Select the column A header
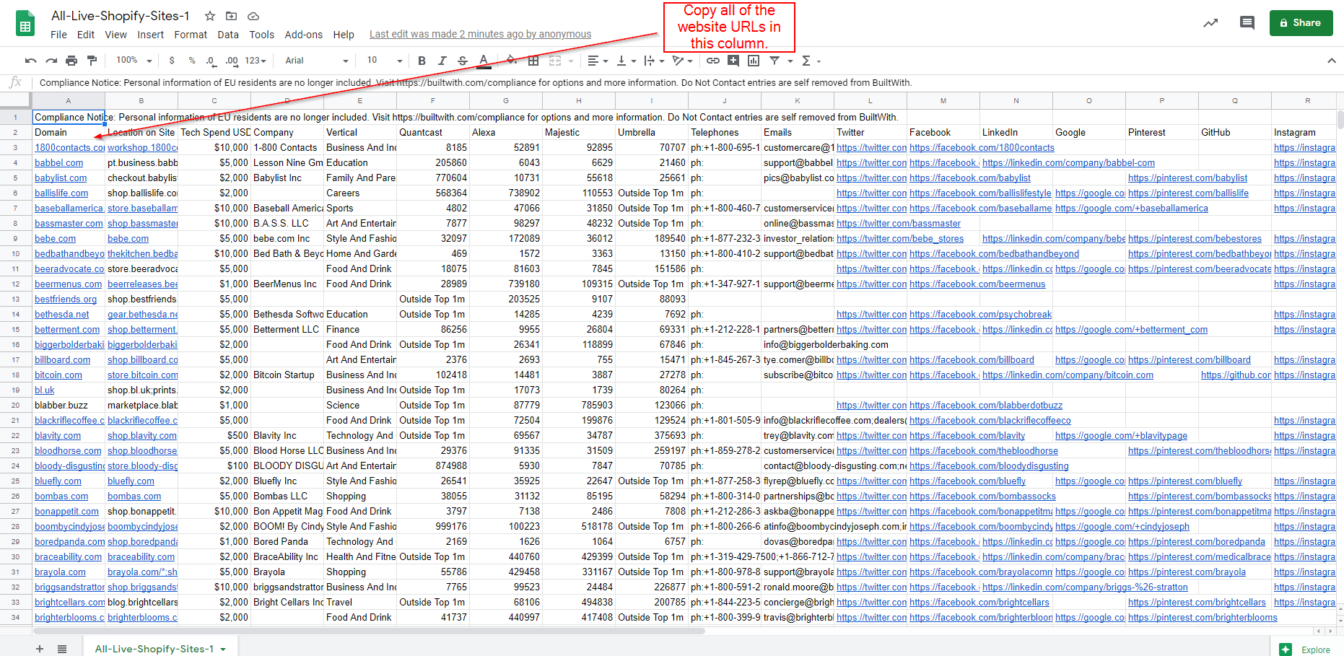This screenshot has height=656, width=1344. coord(69,101)
